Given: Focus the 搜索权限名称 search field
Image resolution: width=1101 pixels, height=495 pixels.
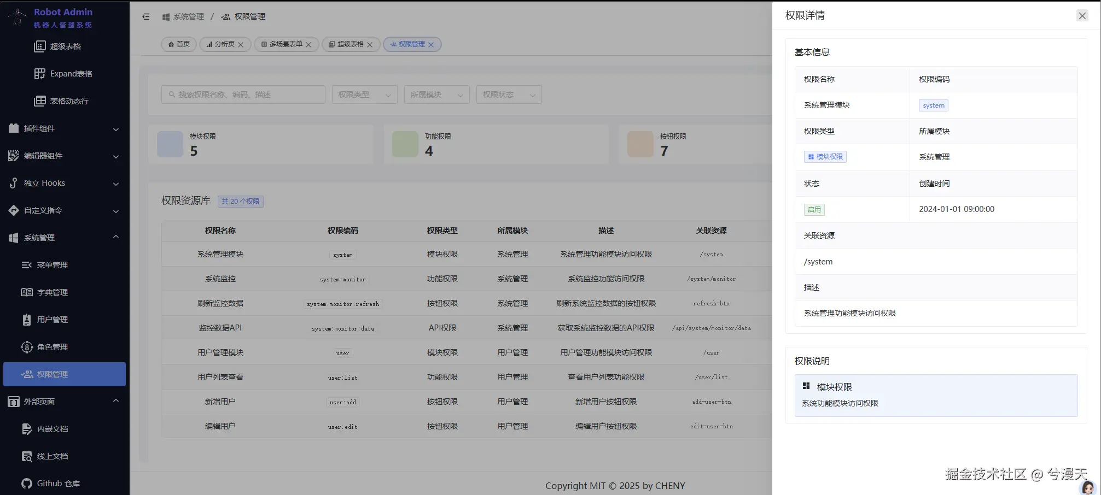Looking at the screenshot, I should (243, 95).
